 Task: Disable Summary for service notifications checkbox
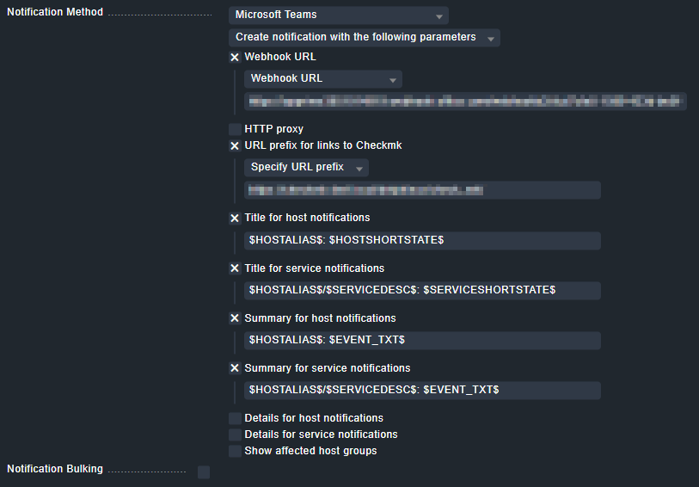(235, 368)
